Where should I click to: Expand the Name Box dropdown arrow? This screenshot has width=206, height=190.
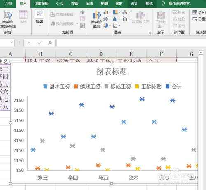click(12, 42)
